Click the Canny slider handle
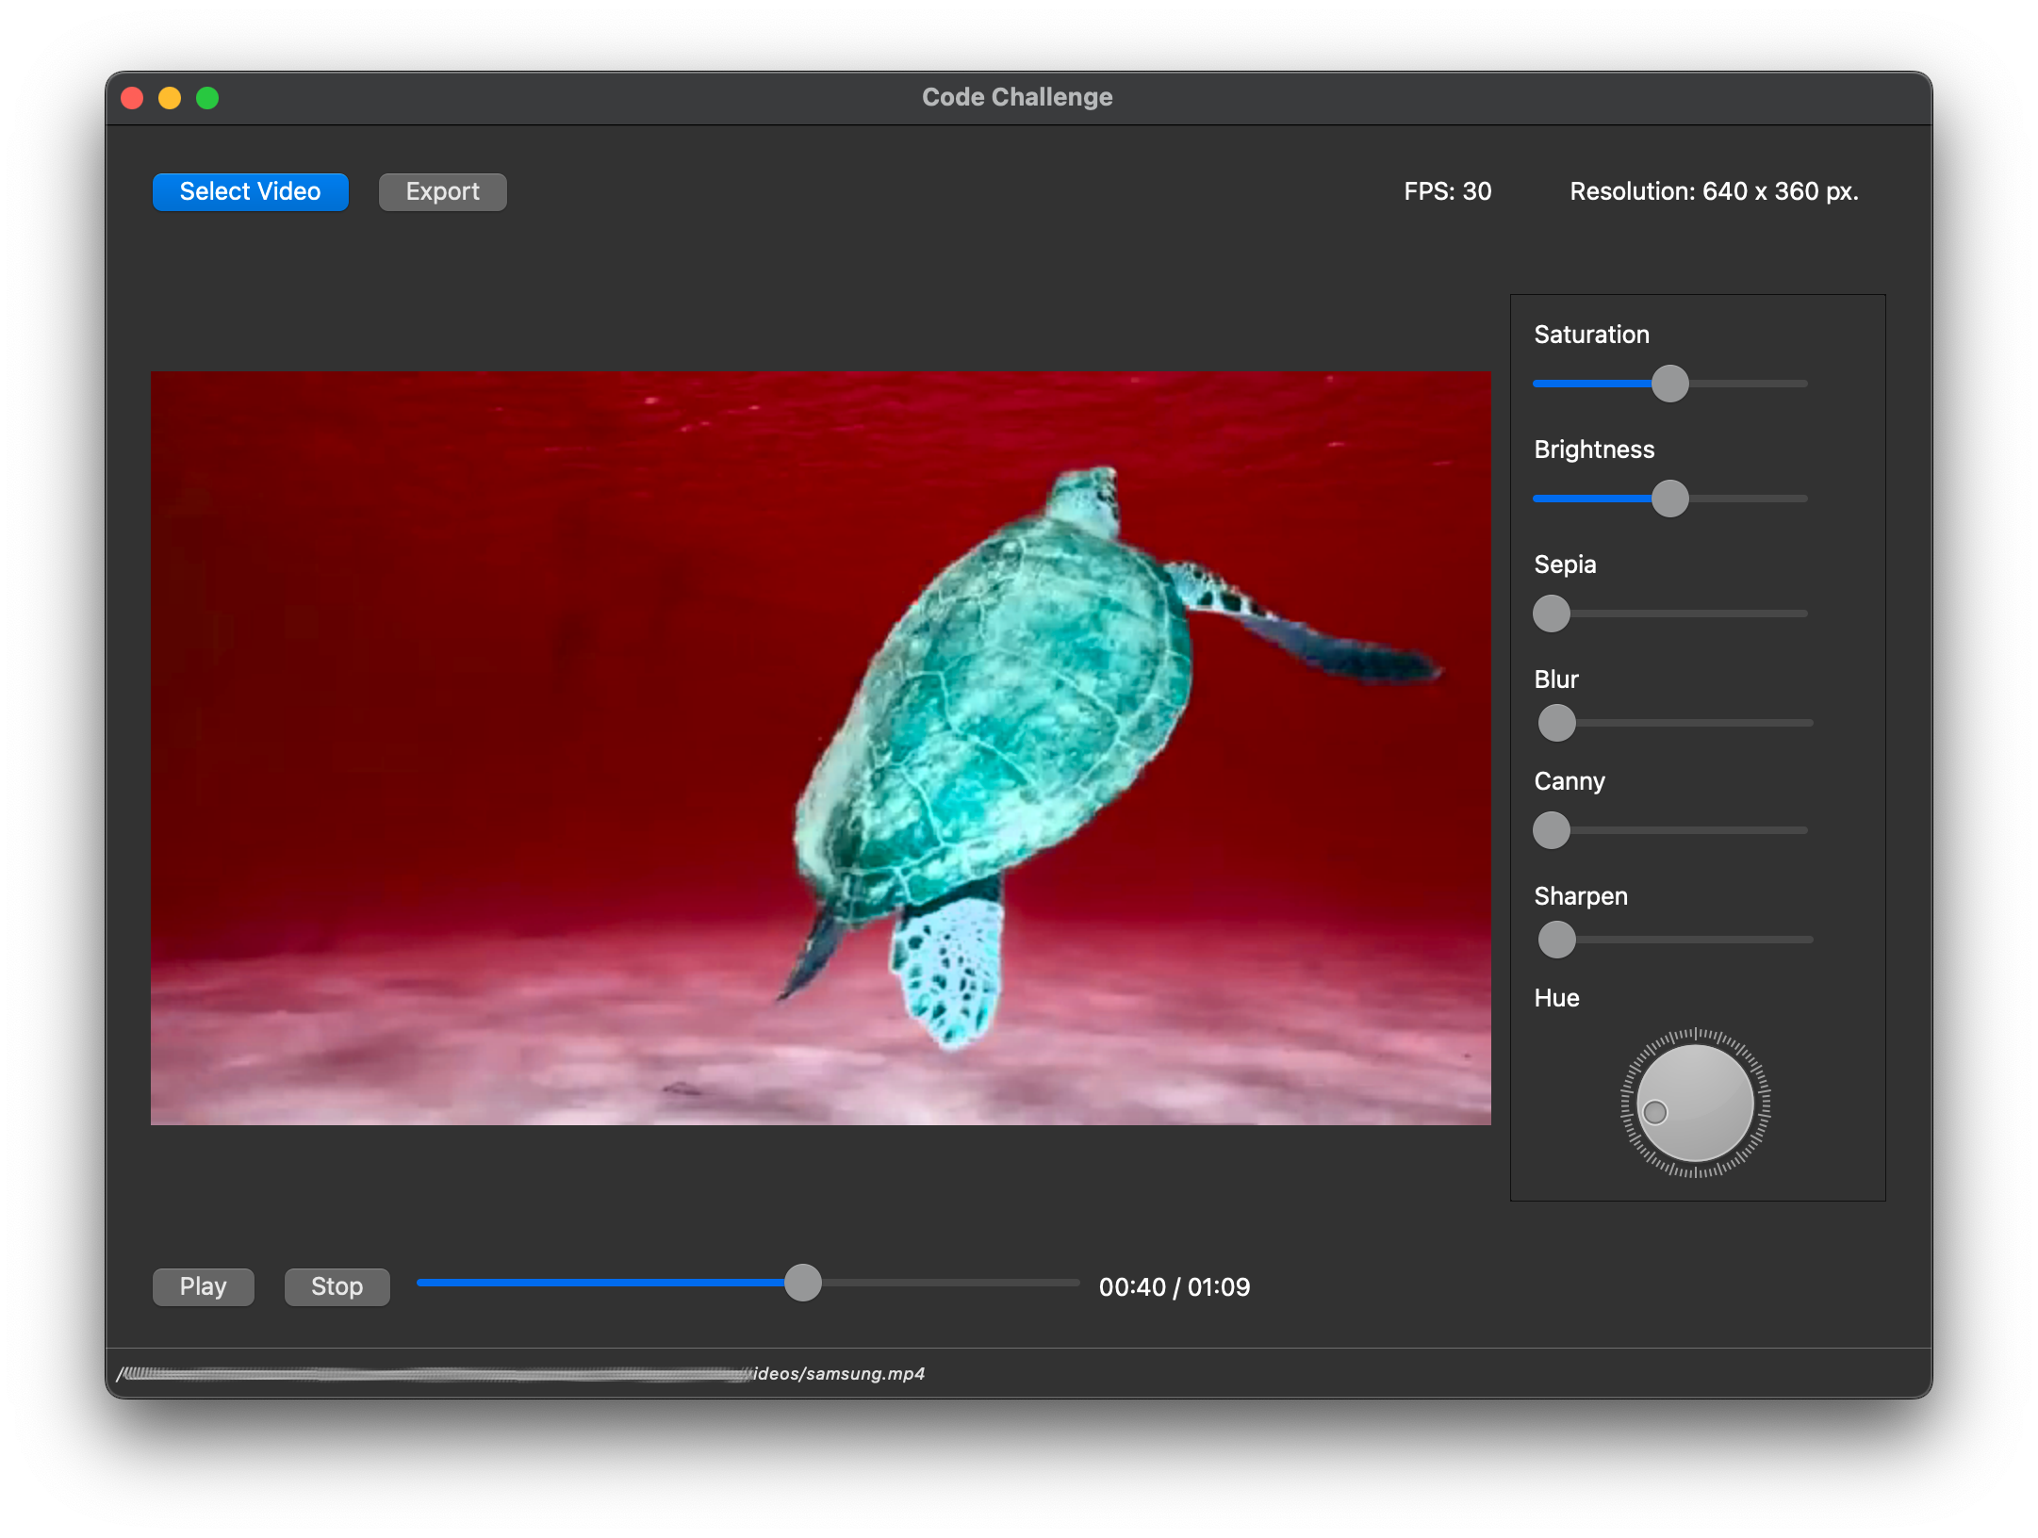This screenshot has width=2038, height=1538. click(1552, 830)
